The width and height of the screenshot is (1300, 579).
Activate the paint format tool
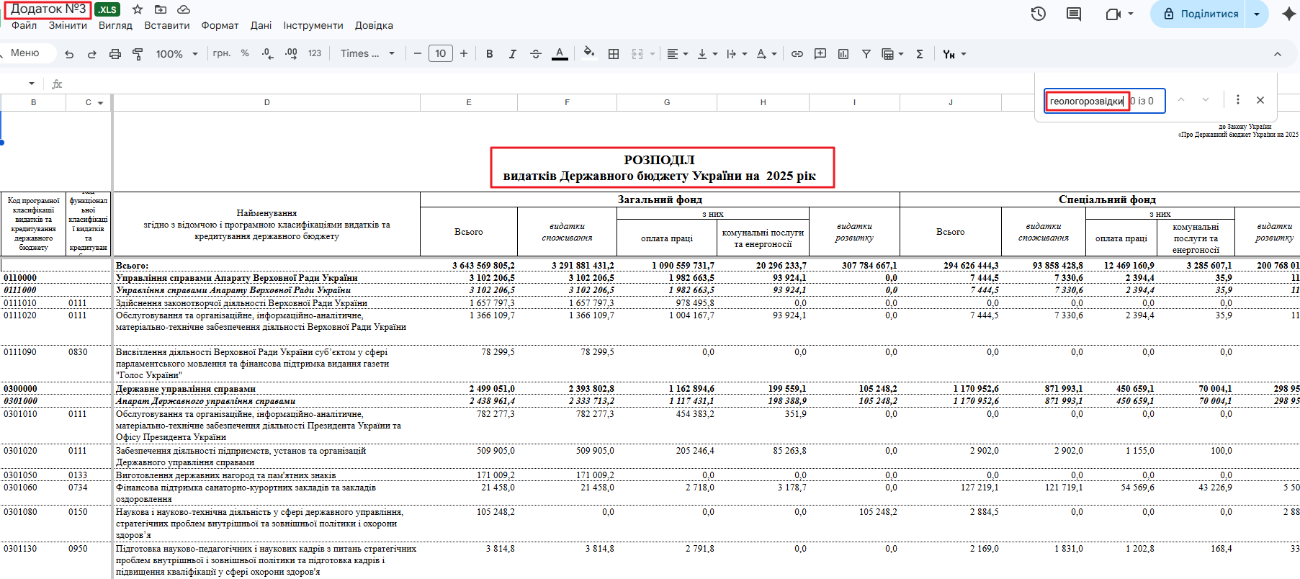[x=138, y=54]
